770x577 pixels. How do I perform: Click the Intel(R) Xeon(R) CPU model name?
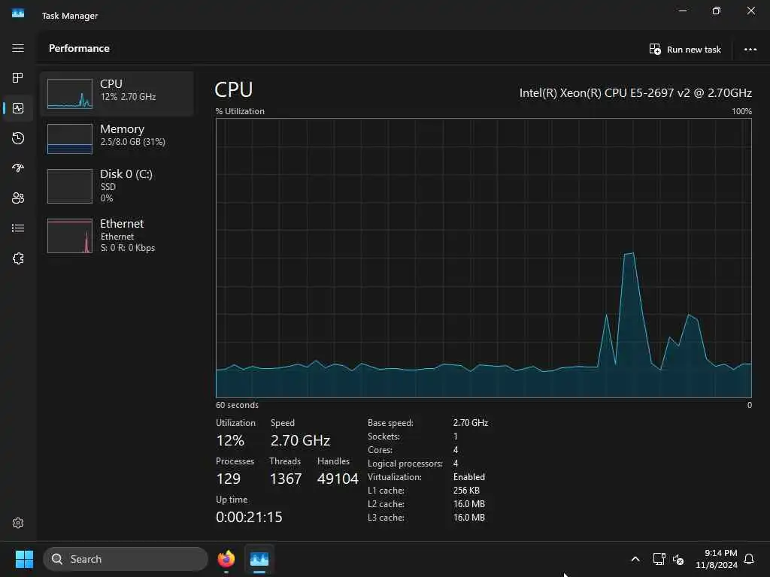click(635, 92)
